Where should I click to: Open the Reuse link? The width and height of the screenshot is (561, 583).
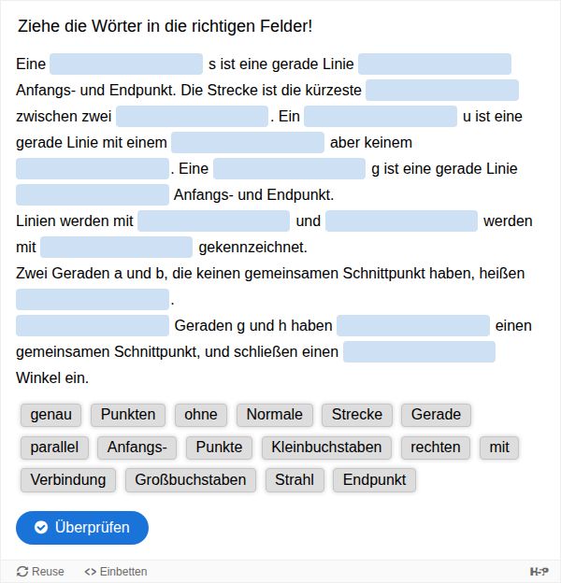40,572
